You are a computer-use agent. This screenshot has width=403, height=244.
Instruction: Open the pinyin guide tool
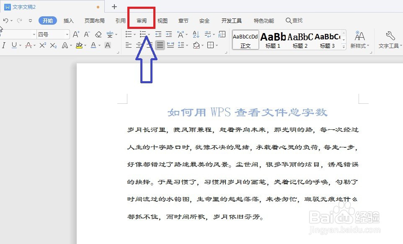pyautogui.click(x=110, y=34)
